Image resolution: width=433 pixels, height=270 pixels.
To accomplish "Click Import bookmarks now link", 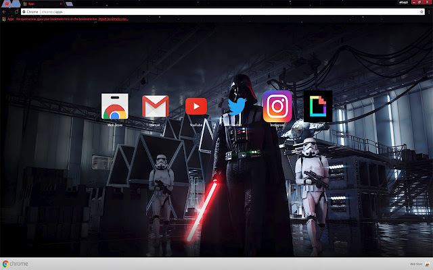I will tap(113, 19).
